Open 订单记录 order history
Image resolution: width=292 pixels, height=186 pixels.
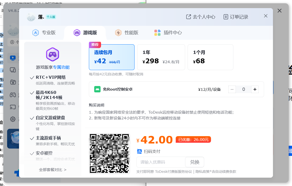(236, 17)
